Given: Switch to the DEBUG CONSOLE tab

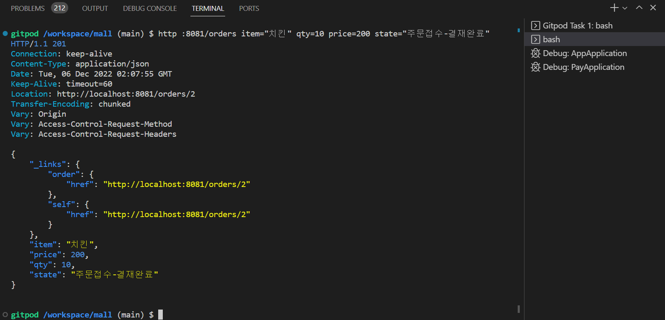Looking at the screenshot, I should [150, 8].
